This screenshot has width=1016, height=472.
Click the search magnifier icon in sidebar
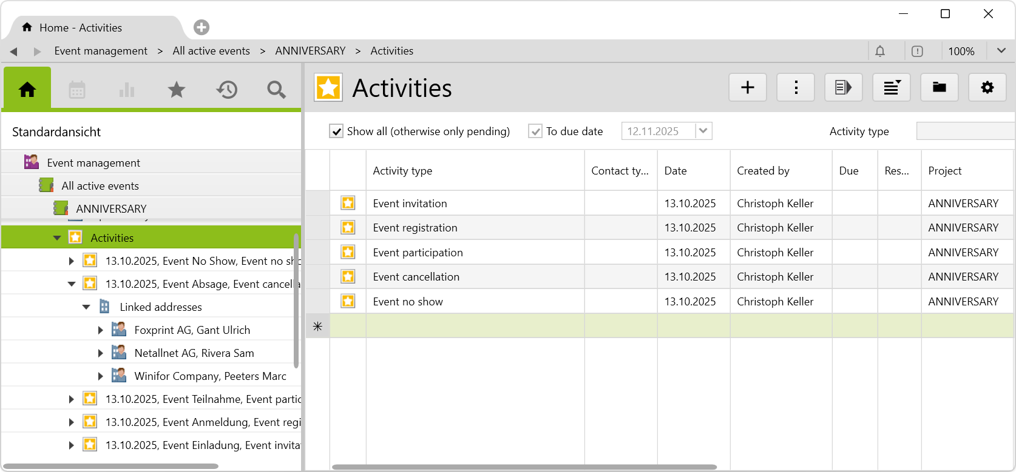(276, 90)
